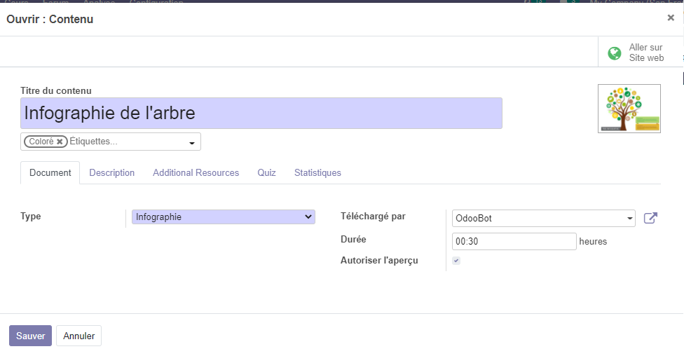Remove the Coloré tag with x
The height and width of the screenshot is (356, 684).
point(60,142)
